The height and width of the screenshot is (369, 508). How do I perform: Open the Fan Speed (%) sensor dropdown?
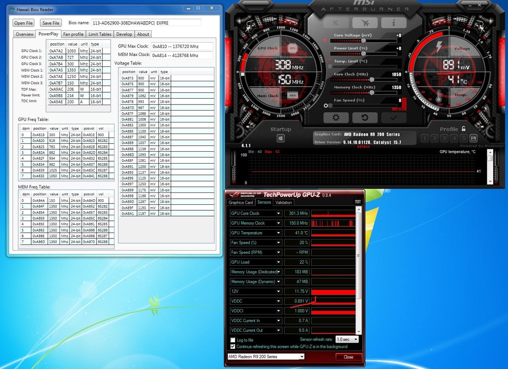tap(278, 243)
